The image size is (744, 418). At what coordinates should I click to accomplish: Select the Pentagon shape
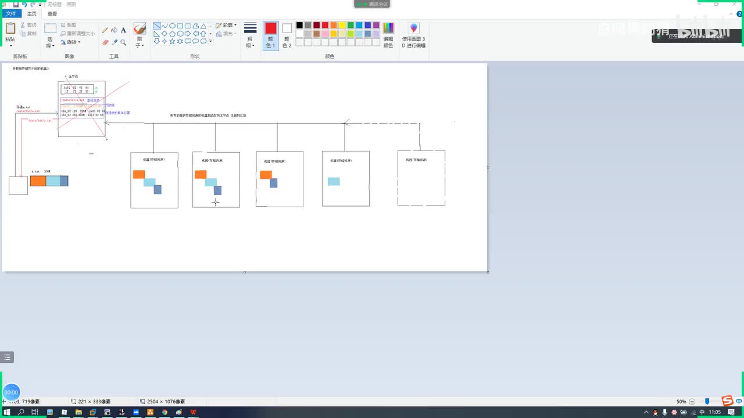pos(172,34)
